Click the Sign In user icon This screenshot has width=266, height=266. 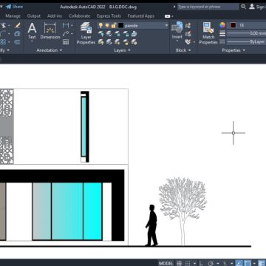[x=252, y=7]
